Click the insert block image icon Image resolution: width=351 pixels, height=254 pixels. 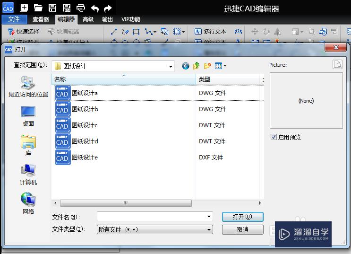[164, 32]
